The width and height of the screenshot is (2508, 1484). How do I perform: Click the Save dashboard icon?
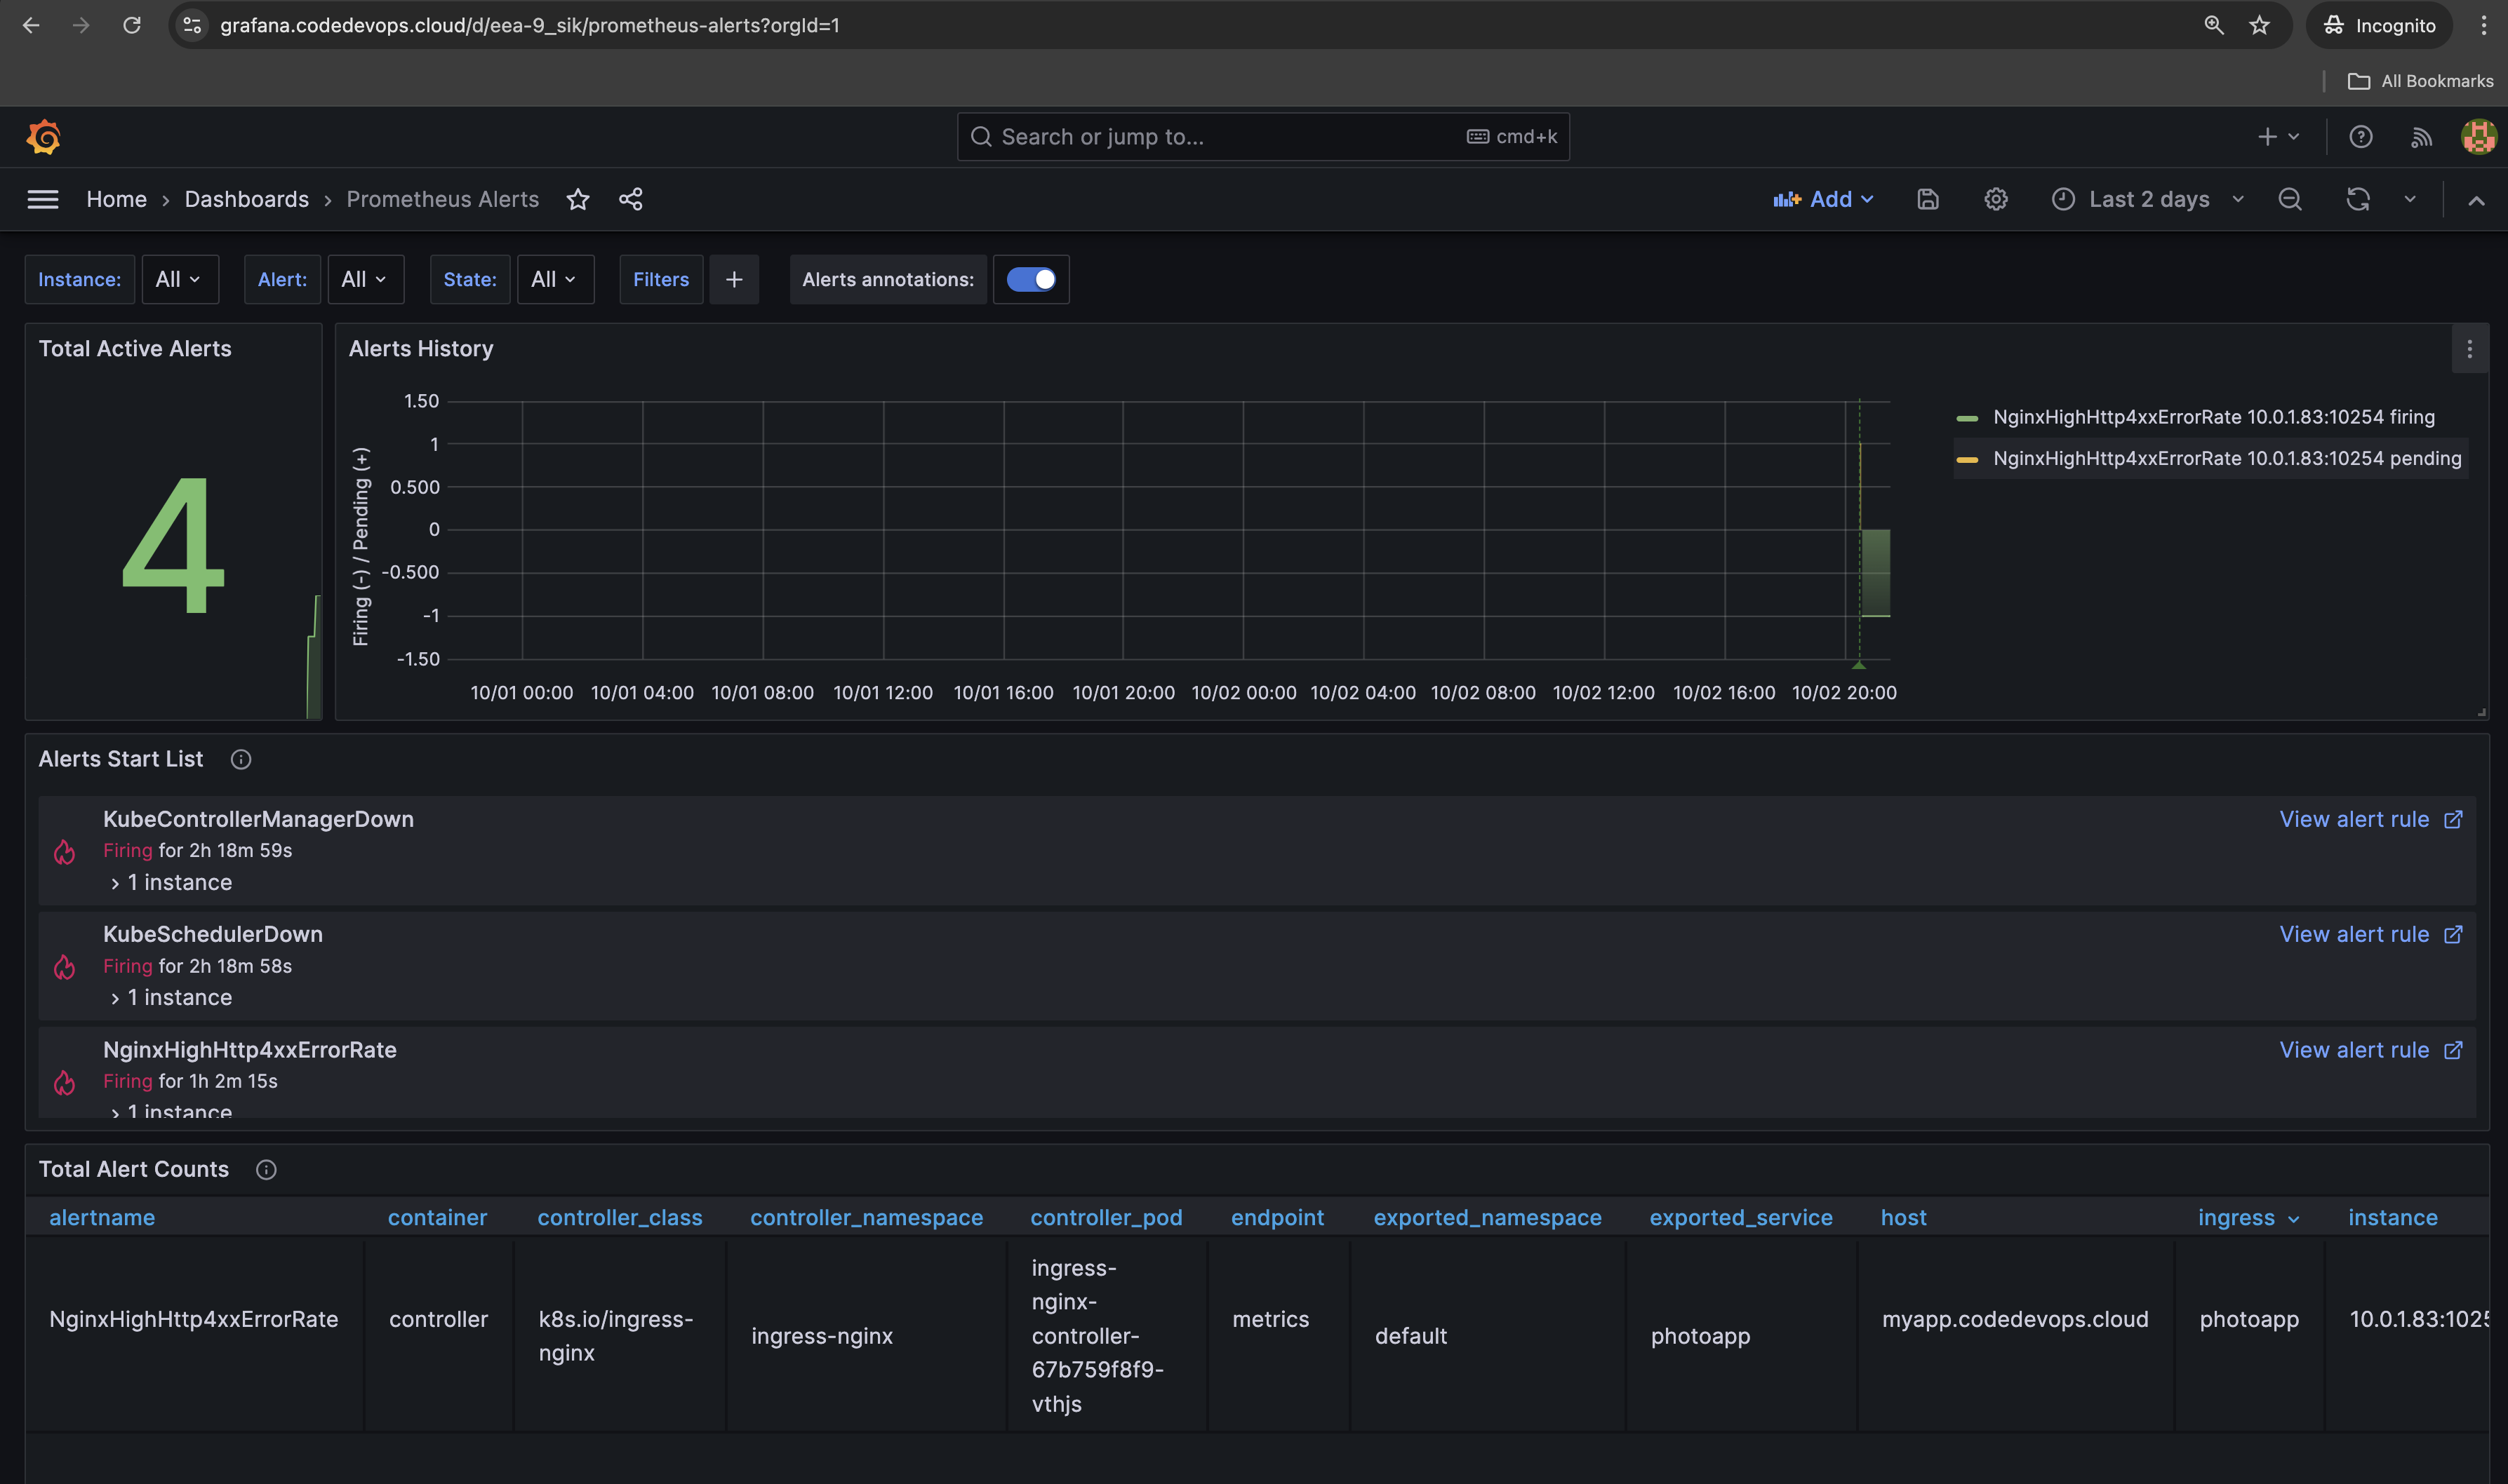point(1928,200)
